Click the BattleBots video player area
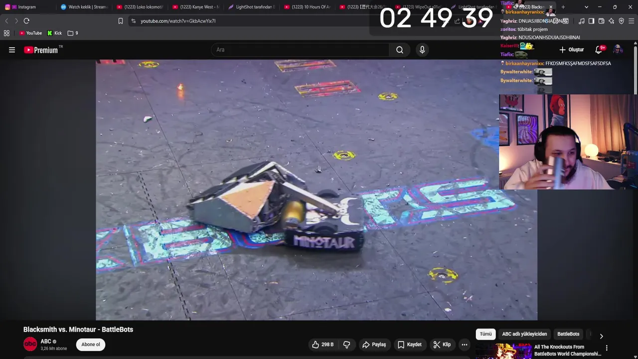 pos(317,189)
